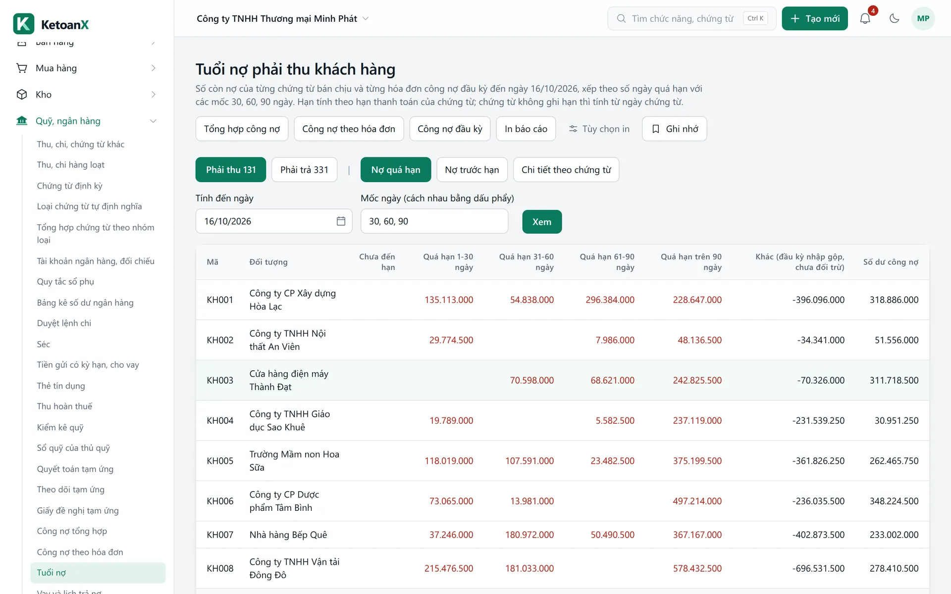Open calendar picker in date field
Screen dimensions: 951x594
coord(341,221)
